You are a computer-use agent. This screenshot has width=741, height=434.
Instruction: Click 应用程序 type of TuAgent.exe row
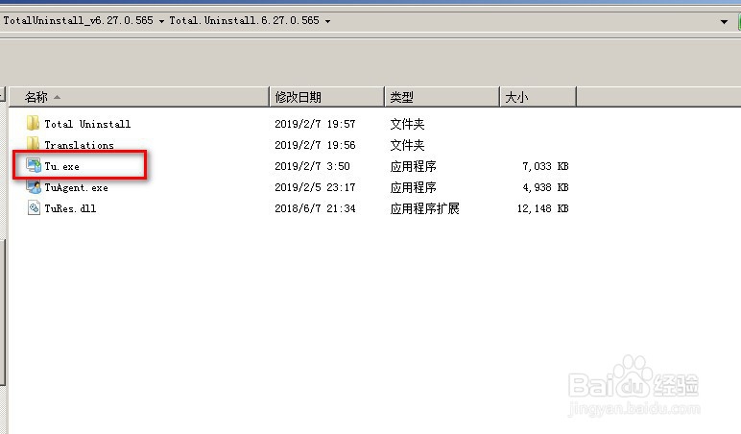413,187
